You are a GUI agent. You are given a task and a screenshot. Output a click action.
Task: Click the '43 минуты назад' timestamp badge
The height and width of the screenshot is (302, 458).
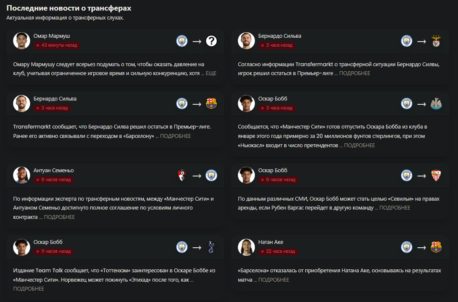coord(56,45)
